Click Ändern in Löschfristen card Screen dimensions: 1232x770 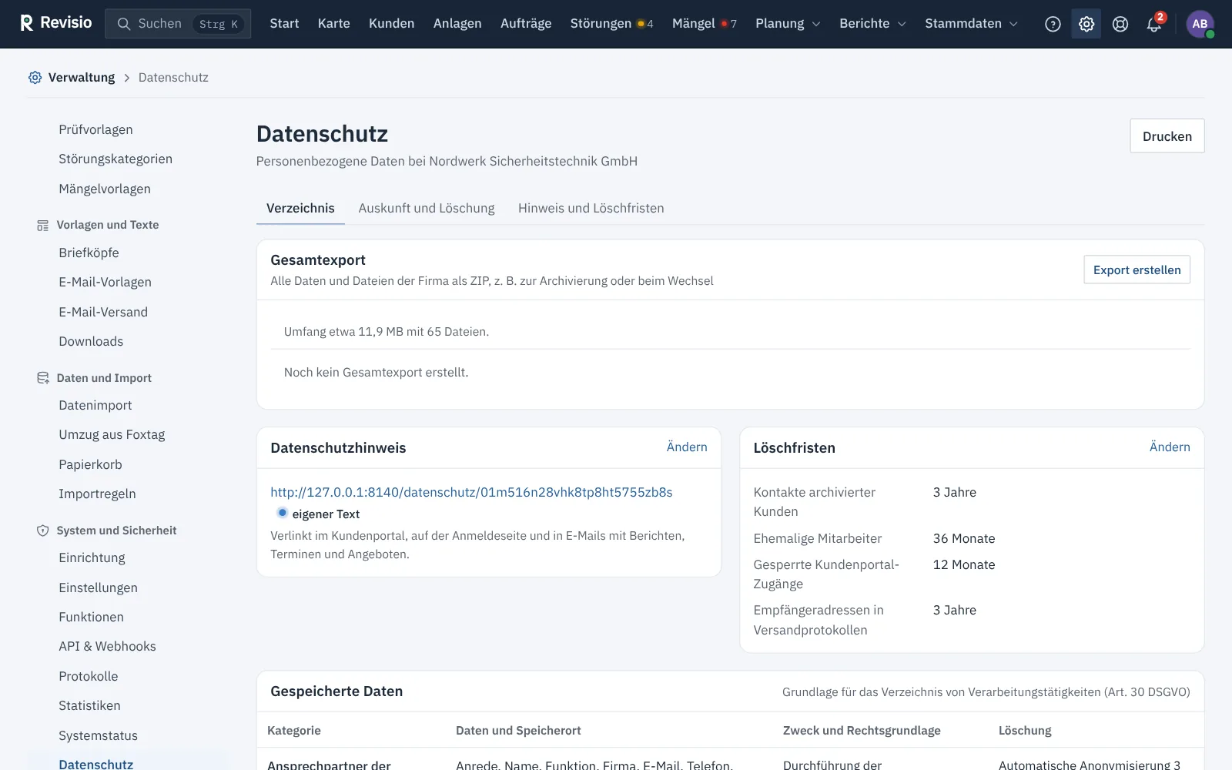pos(1170,447)
